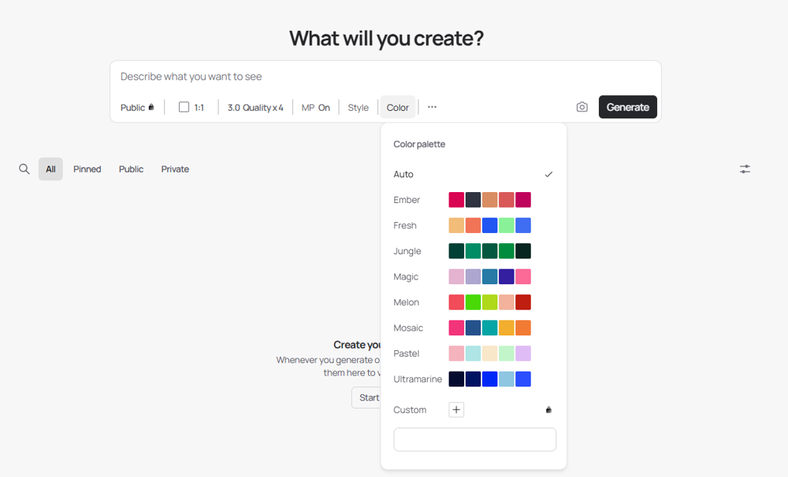The height and width of the screenshot is (477, 788).
Task: Click the search magnifier icon
Action: point(24,169)
